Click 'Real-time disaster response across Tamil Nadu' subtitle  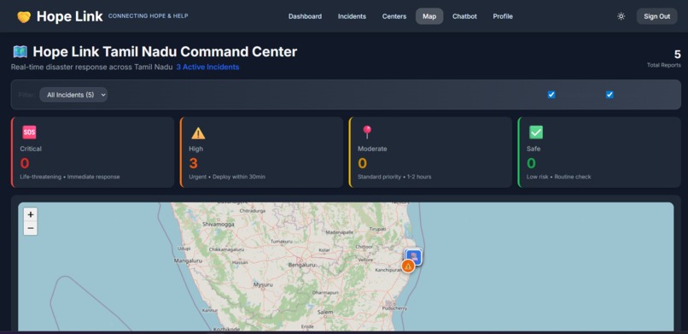(x=91, y=67)
